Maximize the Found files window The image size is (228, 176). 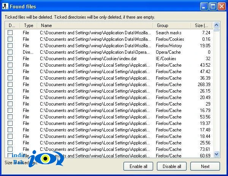(x=213, y=6)
